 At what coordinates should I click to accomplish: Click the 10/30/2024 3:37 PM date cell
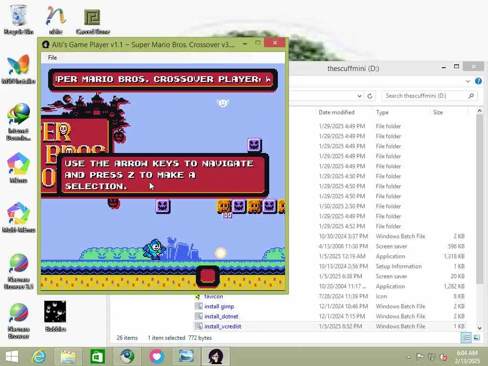pyautogui.click(x=343, y=236)
